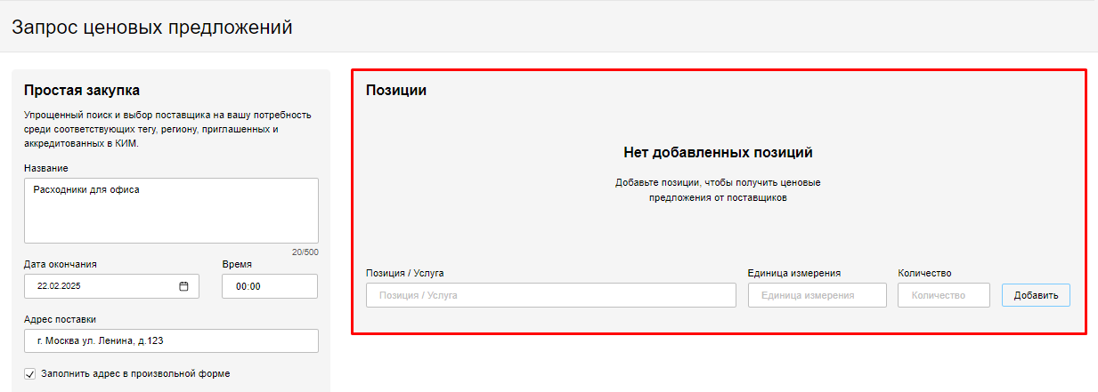Image resolution: width=1098 pixels, height=392 pixels.
Task: Click the 'Название' label above the text area
Action: (x=46, y=168)
